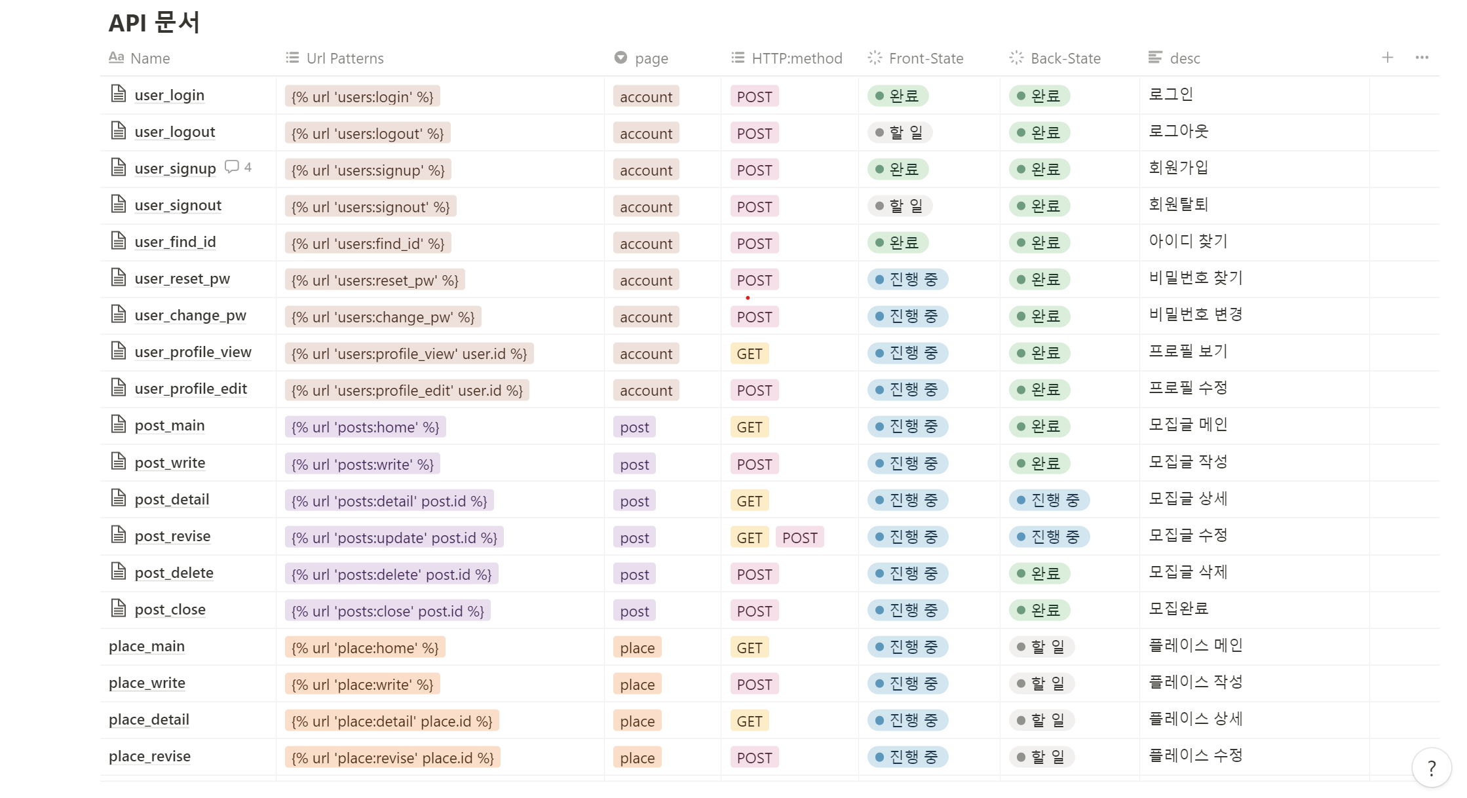
Task: Click the document icon next to post_close
Action: pos(119,609)
